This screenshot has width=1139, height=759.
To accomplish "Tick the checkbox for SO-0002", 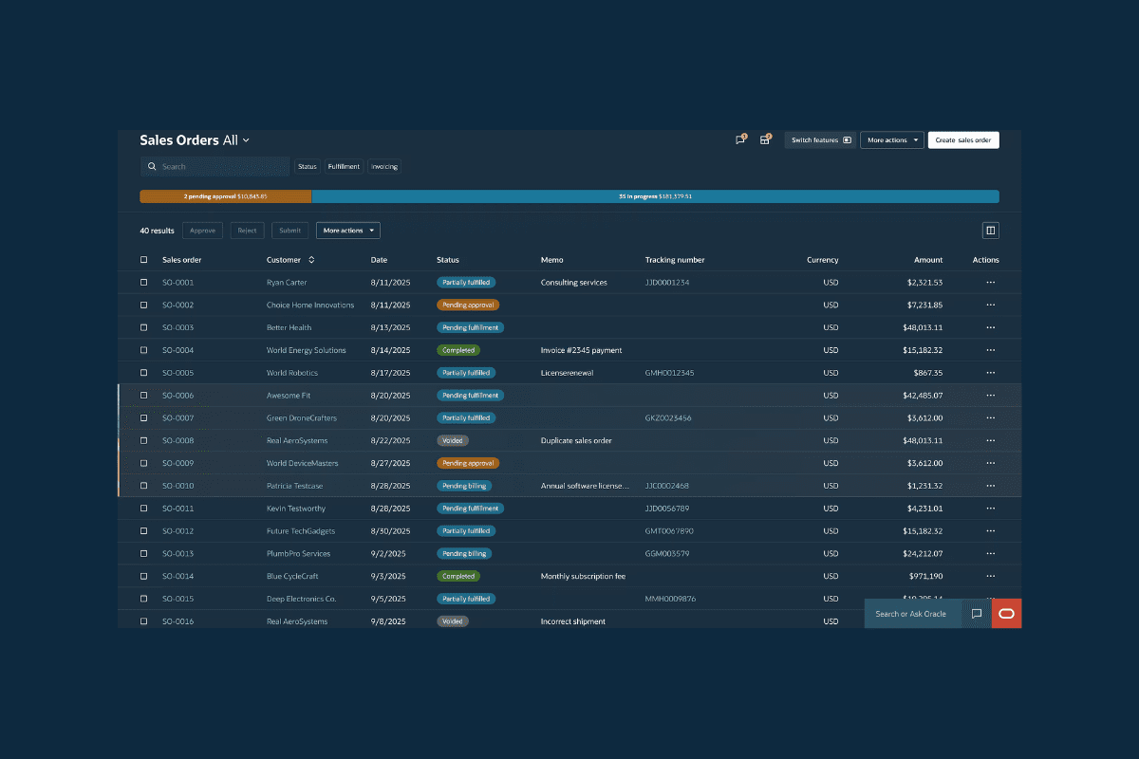I will coord(144,305).
